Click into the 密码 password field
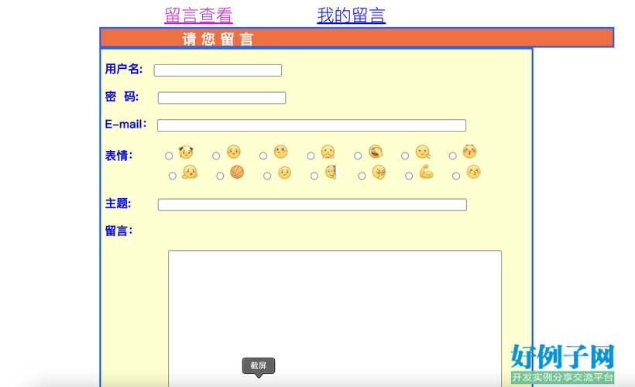 pyautogui.click(x=221, y=98)
